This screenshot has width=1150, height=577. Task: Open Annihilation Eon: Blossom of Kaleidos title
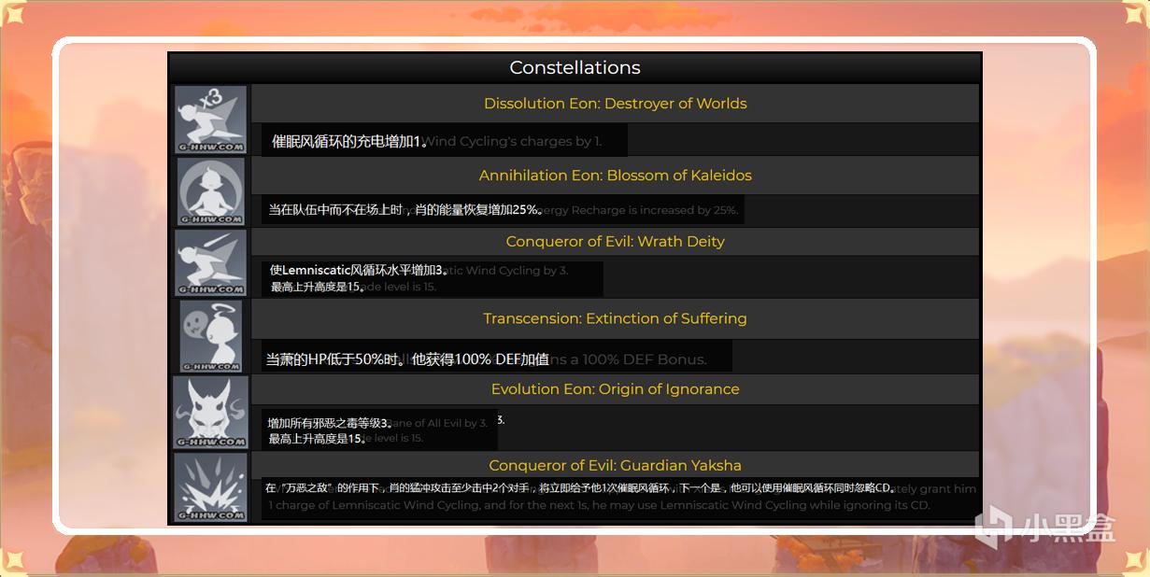[615, 176]
